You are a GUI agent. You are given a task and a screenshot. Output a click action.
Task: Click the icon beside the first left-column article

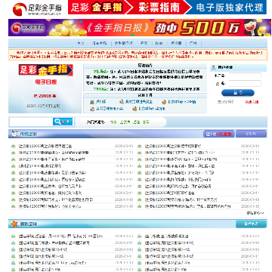(13, 146)
